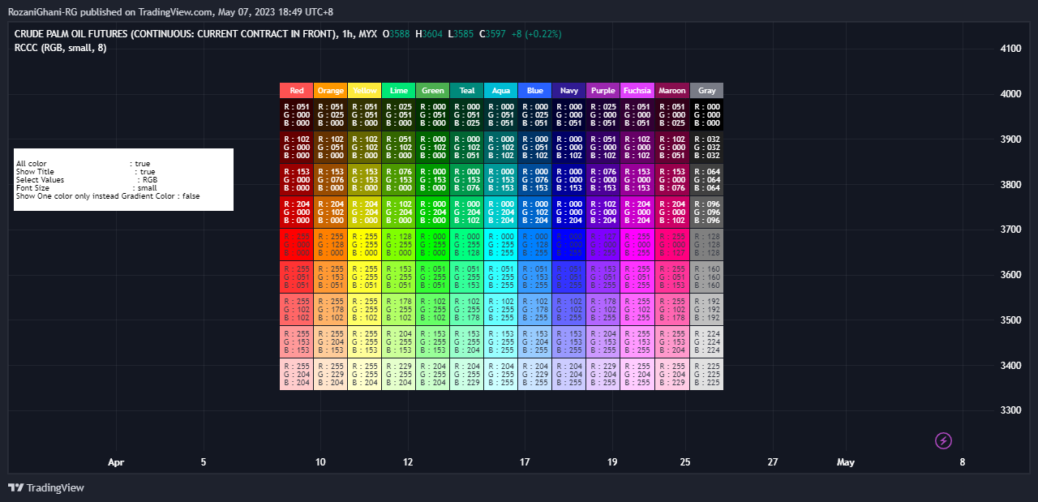Click the 'All color : true' line
This screenshot has width=1038, height=502.
(83, 164)
